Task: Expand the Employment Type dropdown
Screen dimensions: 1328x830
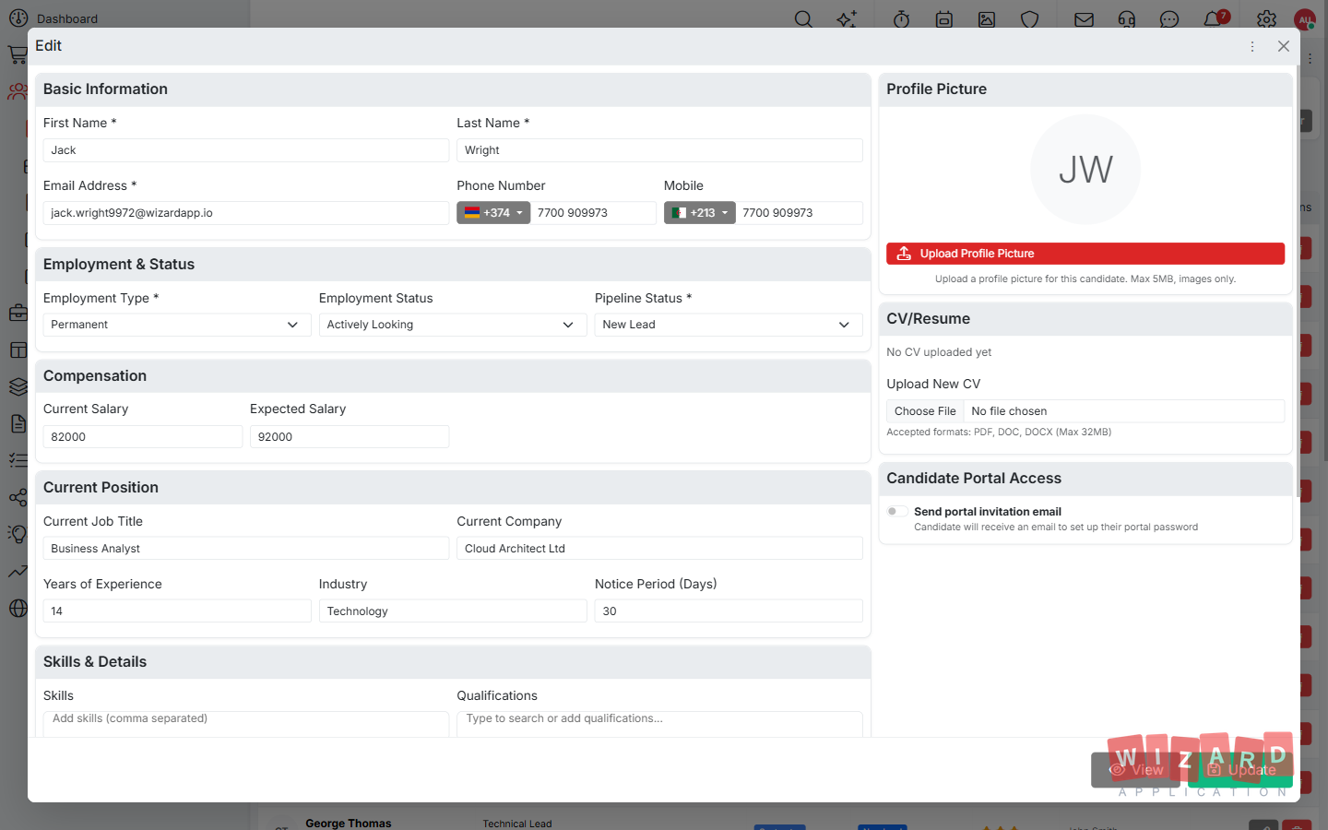Action: coord(177,325)
